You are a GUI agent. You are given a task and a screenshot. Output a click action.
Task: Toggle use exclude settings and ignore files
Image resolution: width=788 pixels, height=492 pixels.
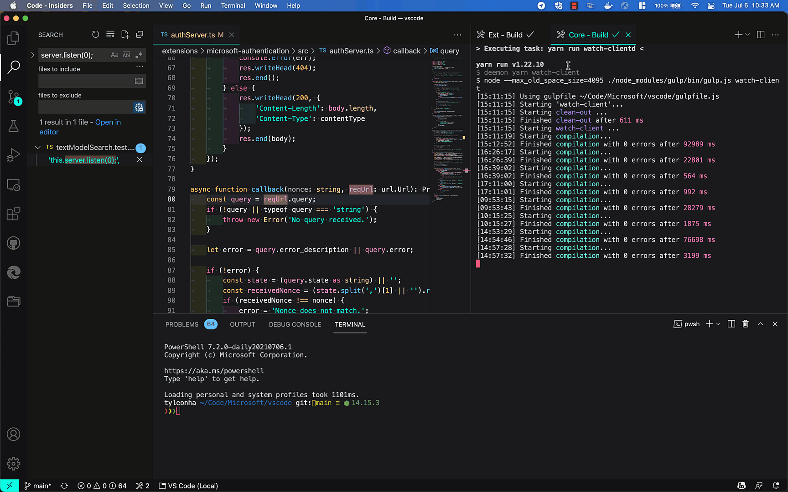pyautogui.click(x=139, y=108)
